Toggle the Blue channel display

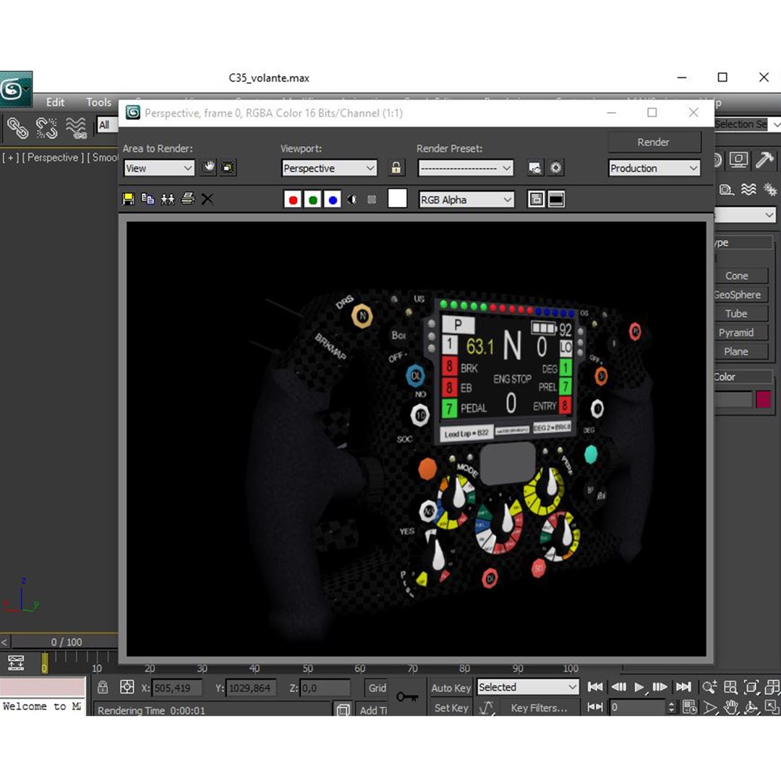coord(333,200)
